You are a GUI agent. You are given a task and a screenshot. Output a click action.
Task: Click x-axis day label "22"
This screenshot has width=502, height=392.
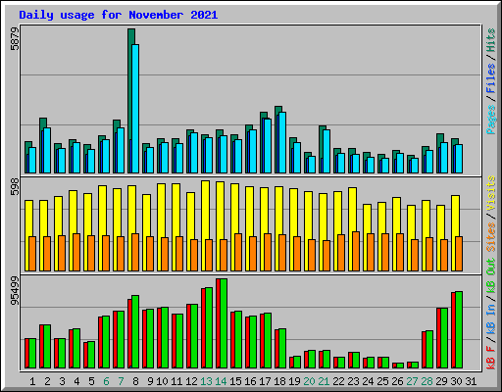[x=338, y=381]
